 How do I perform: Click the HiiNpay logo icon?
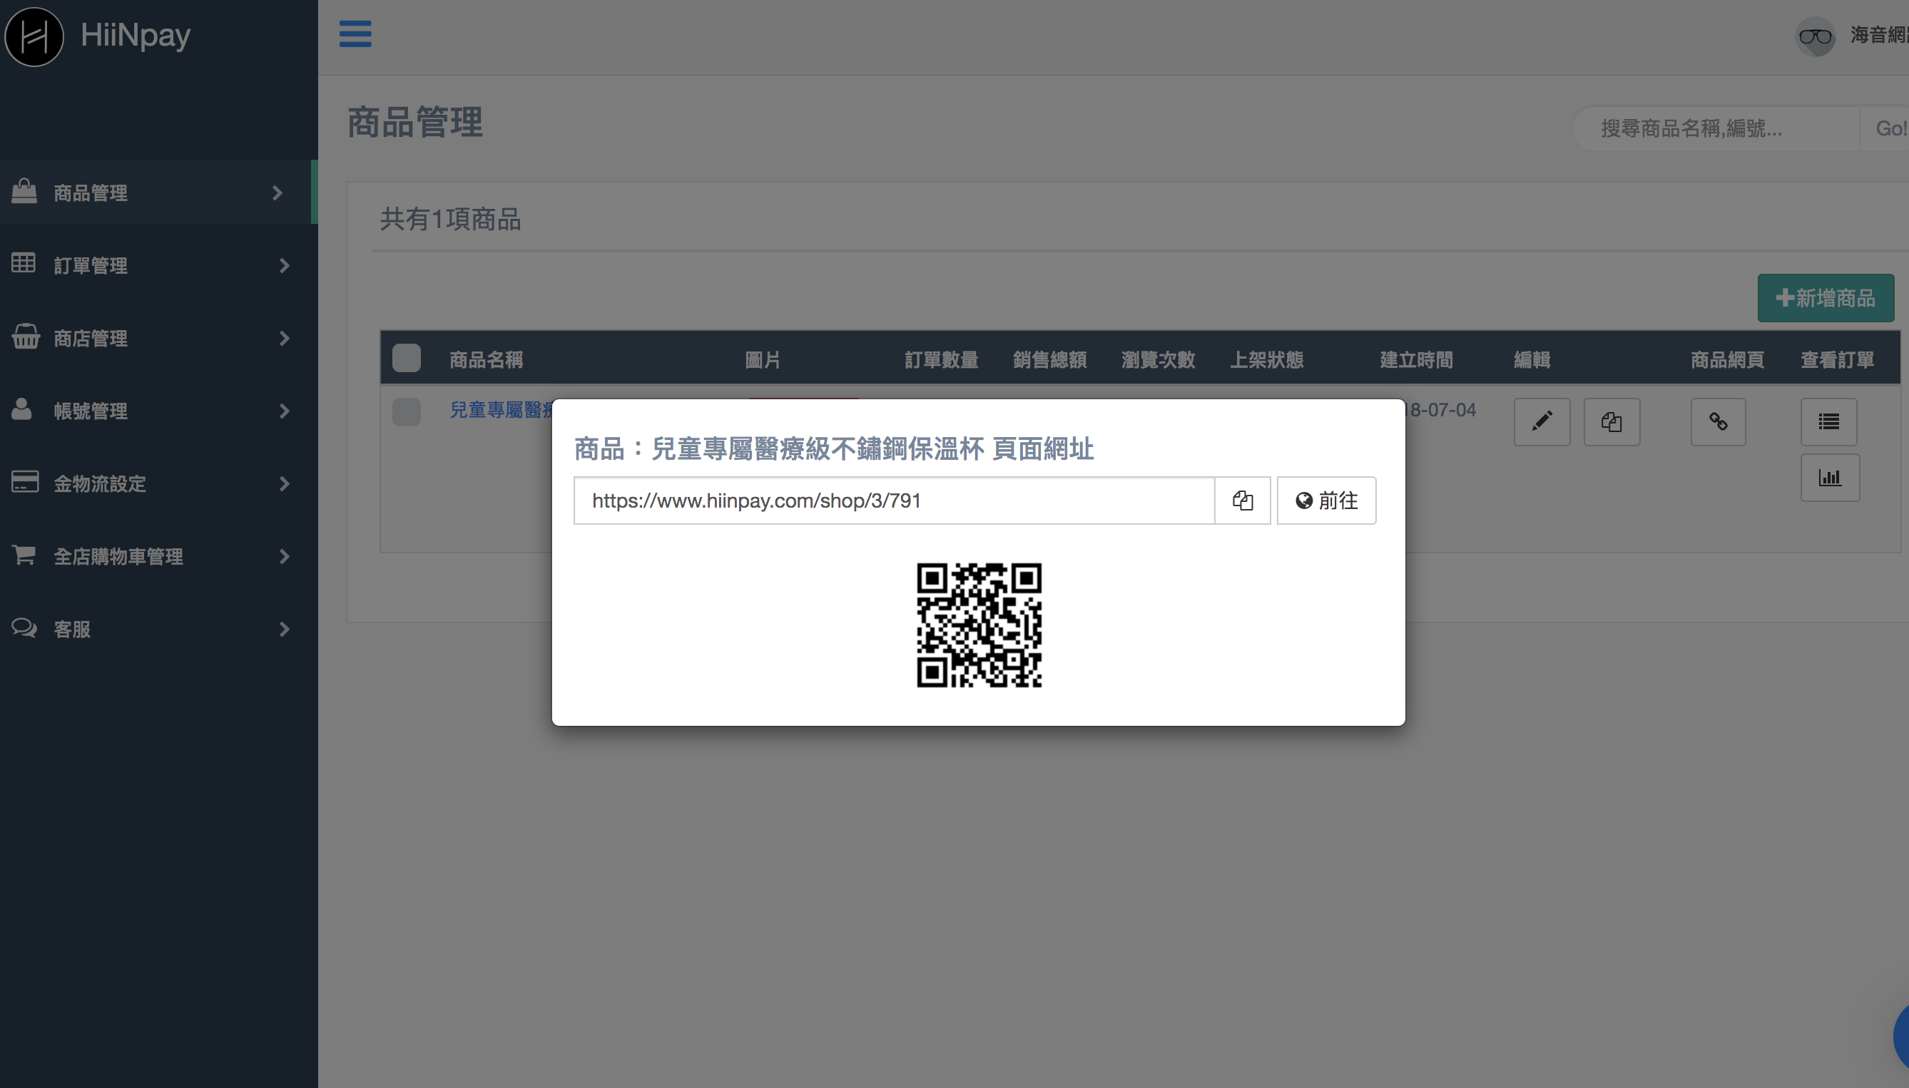[x=34, y=36]
